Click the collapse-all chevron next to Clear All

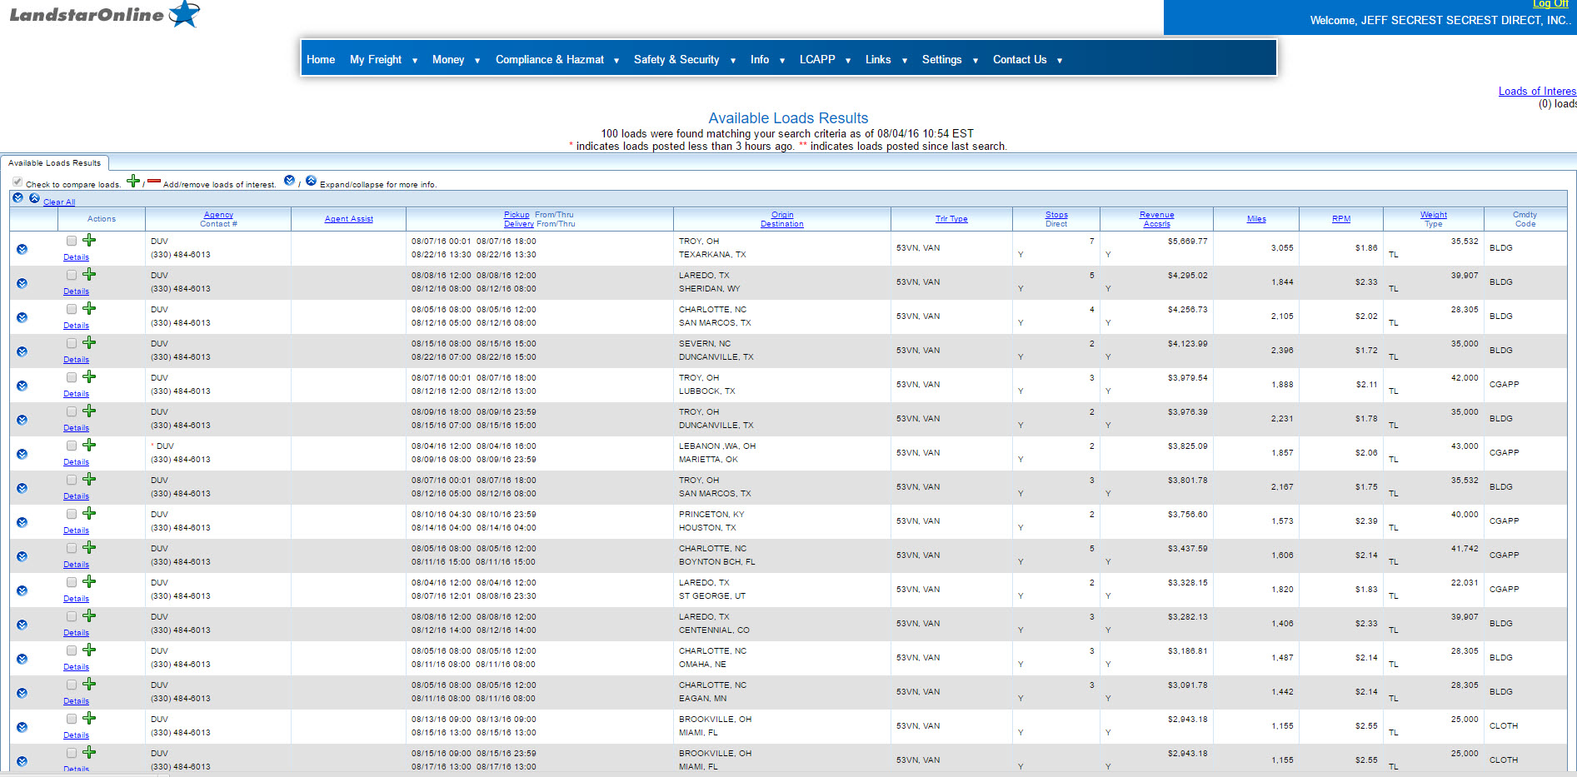35,198
